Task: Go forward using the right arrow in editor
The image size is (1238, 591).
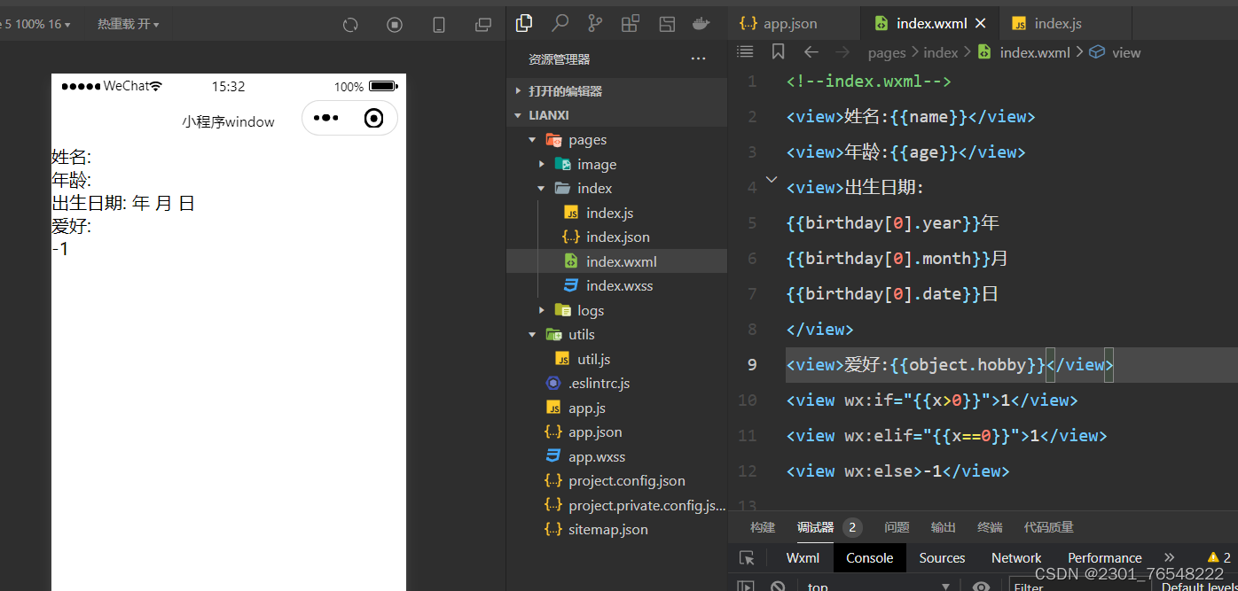Action: [842, 52]
